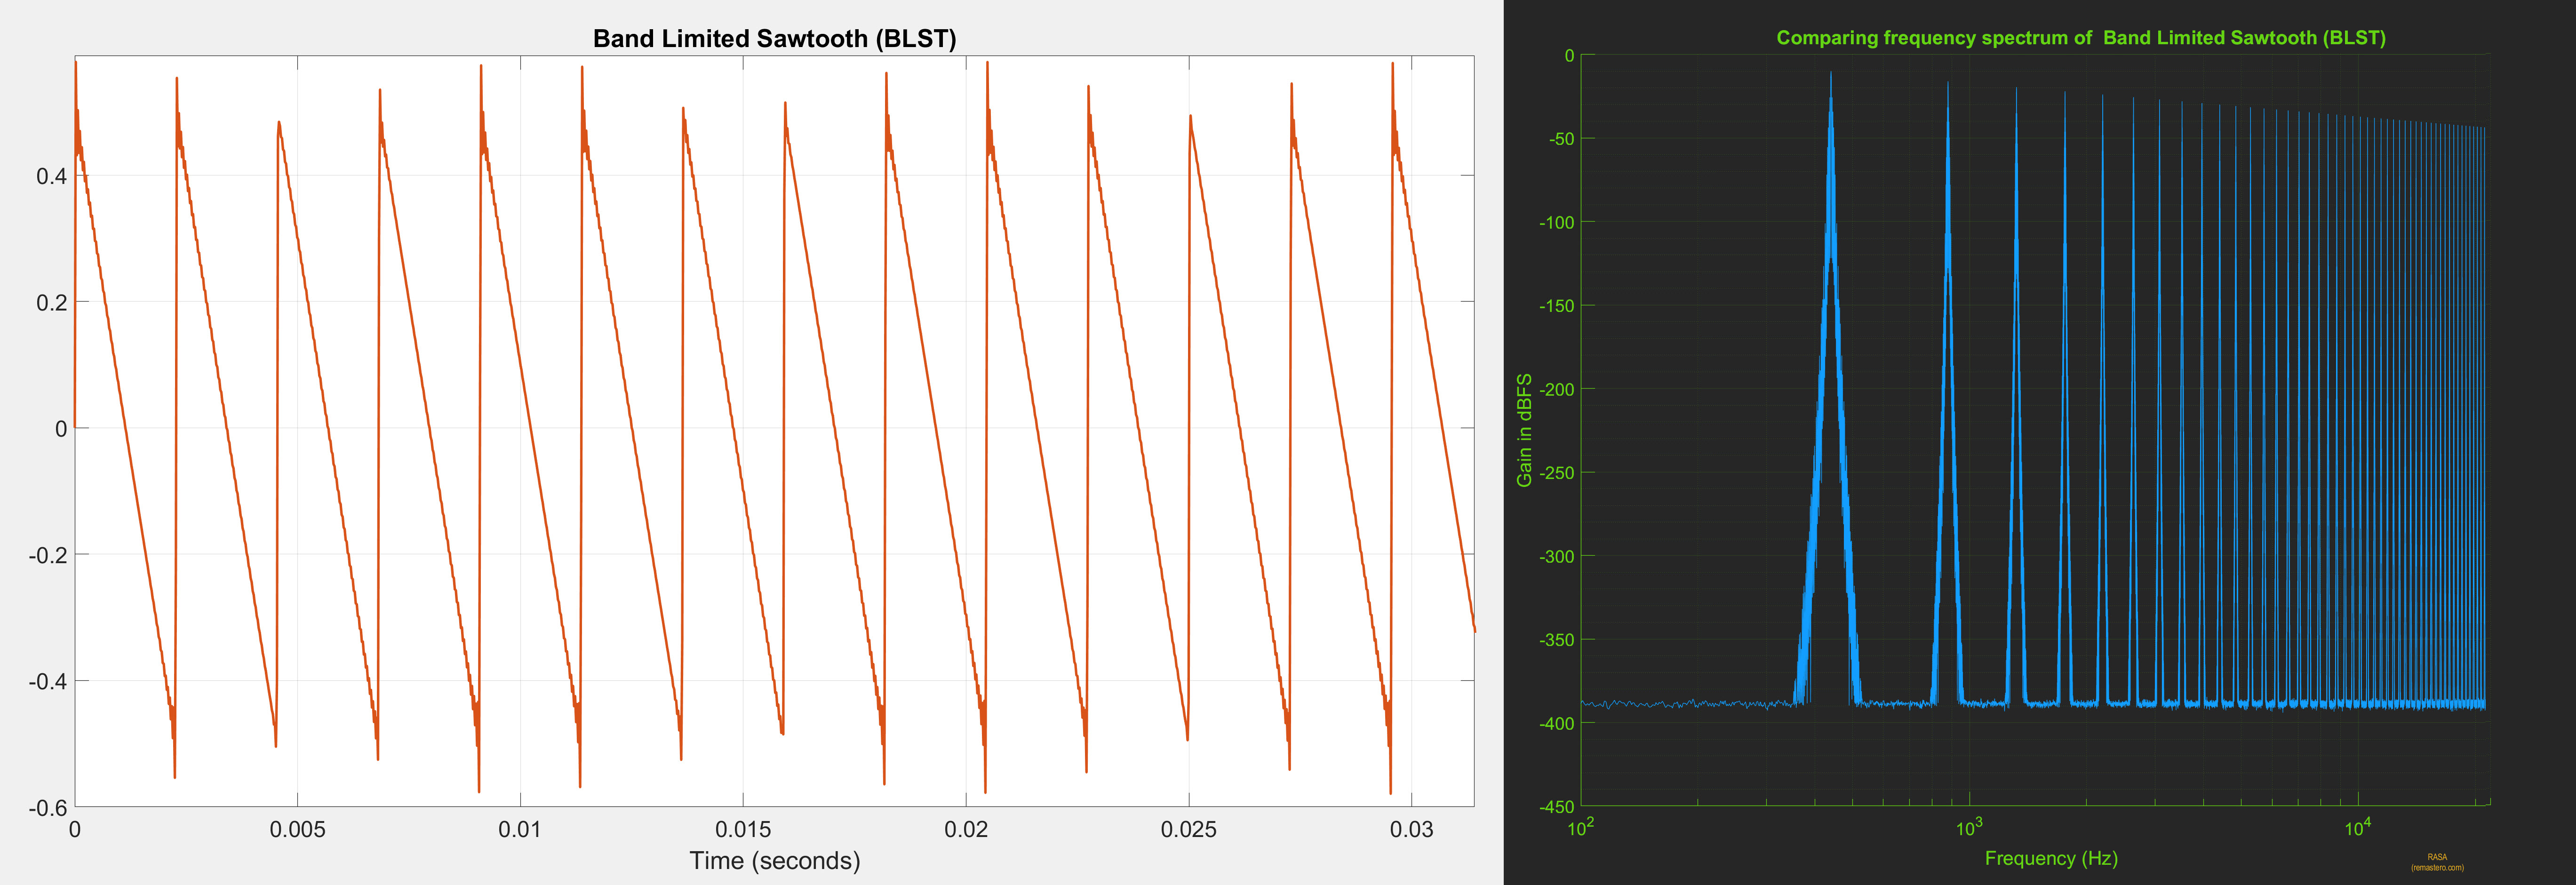Select the -400 dBFS tick label
This screenshot has height=885, width=2576.
pyautogui.click(x=1557, y=723)
